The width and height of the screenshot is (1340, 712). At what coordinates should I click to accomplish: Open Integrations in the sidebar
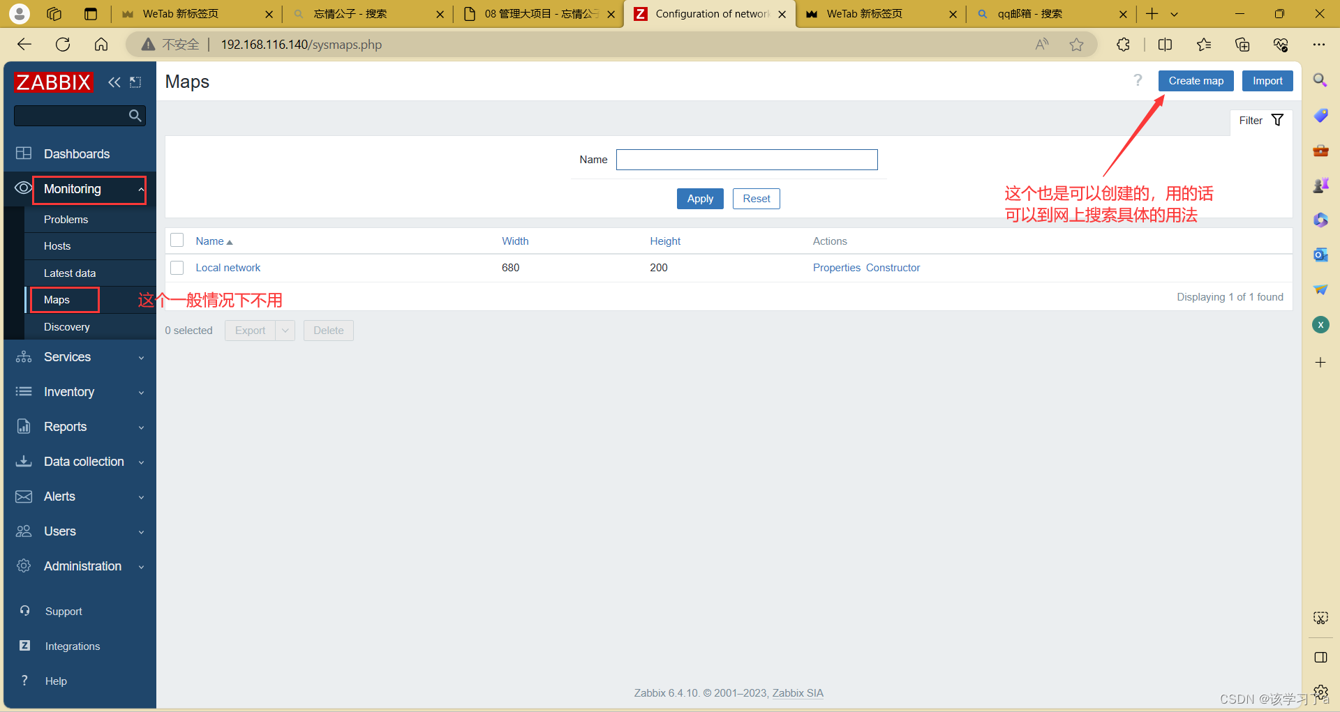point(73,646)
